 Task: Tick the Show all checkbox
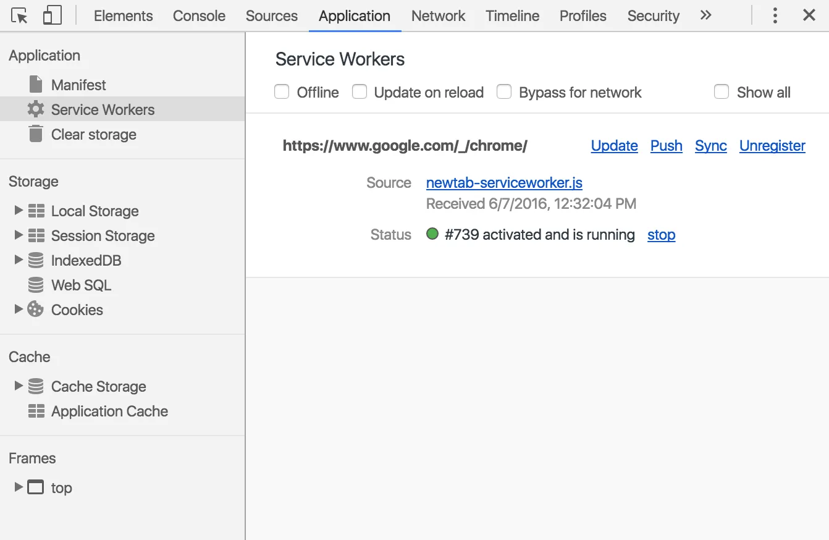[x=722, y=92]
